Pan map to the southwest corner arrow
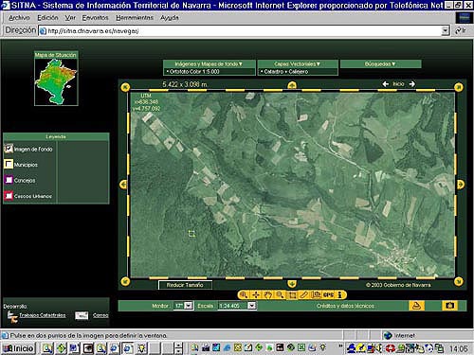This screenshot has height=355, width=474. click(x=125, y=281)
